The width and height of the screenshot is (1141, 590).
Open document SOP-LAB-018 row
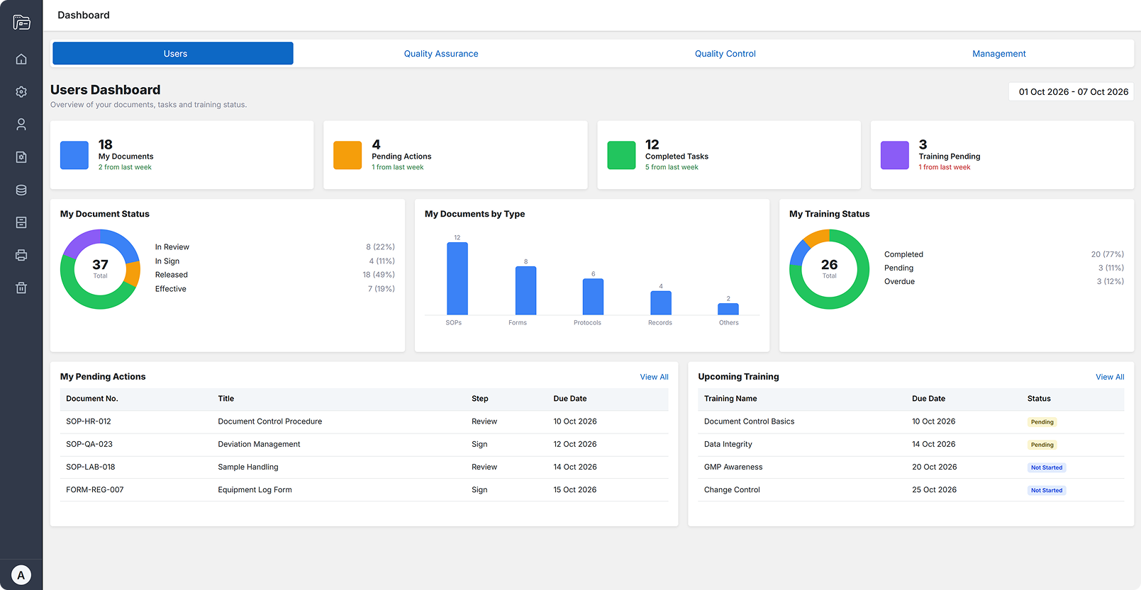pos(364,467)
